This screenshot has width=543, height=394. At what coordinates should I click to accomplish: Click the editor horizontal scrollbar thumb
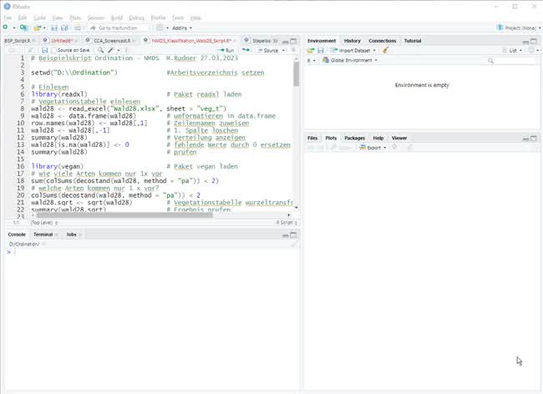coord(124,215)
